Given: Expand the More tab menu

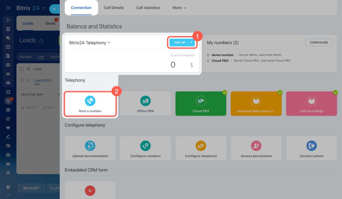Looking at the screenshot, I should click(x=179, y=8).
